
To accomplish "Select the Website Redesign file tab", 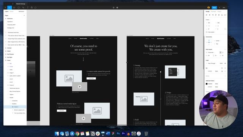I will [21, 4].
